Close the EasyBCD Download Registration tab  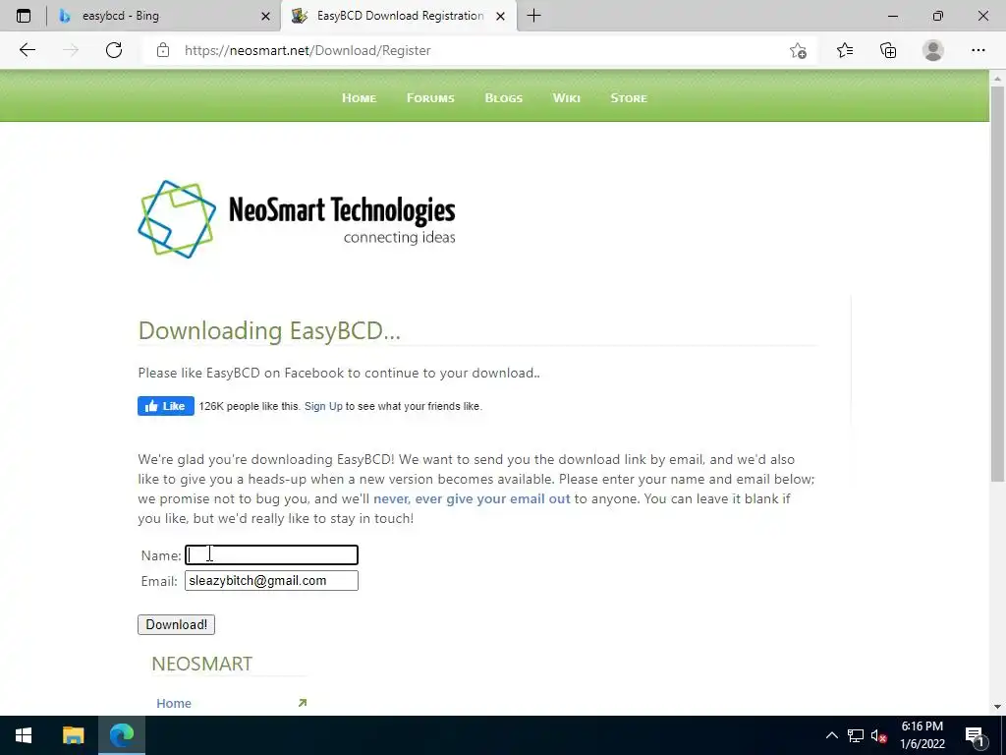(500, 16)
